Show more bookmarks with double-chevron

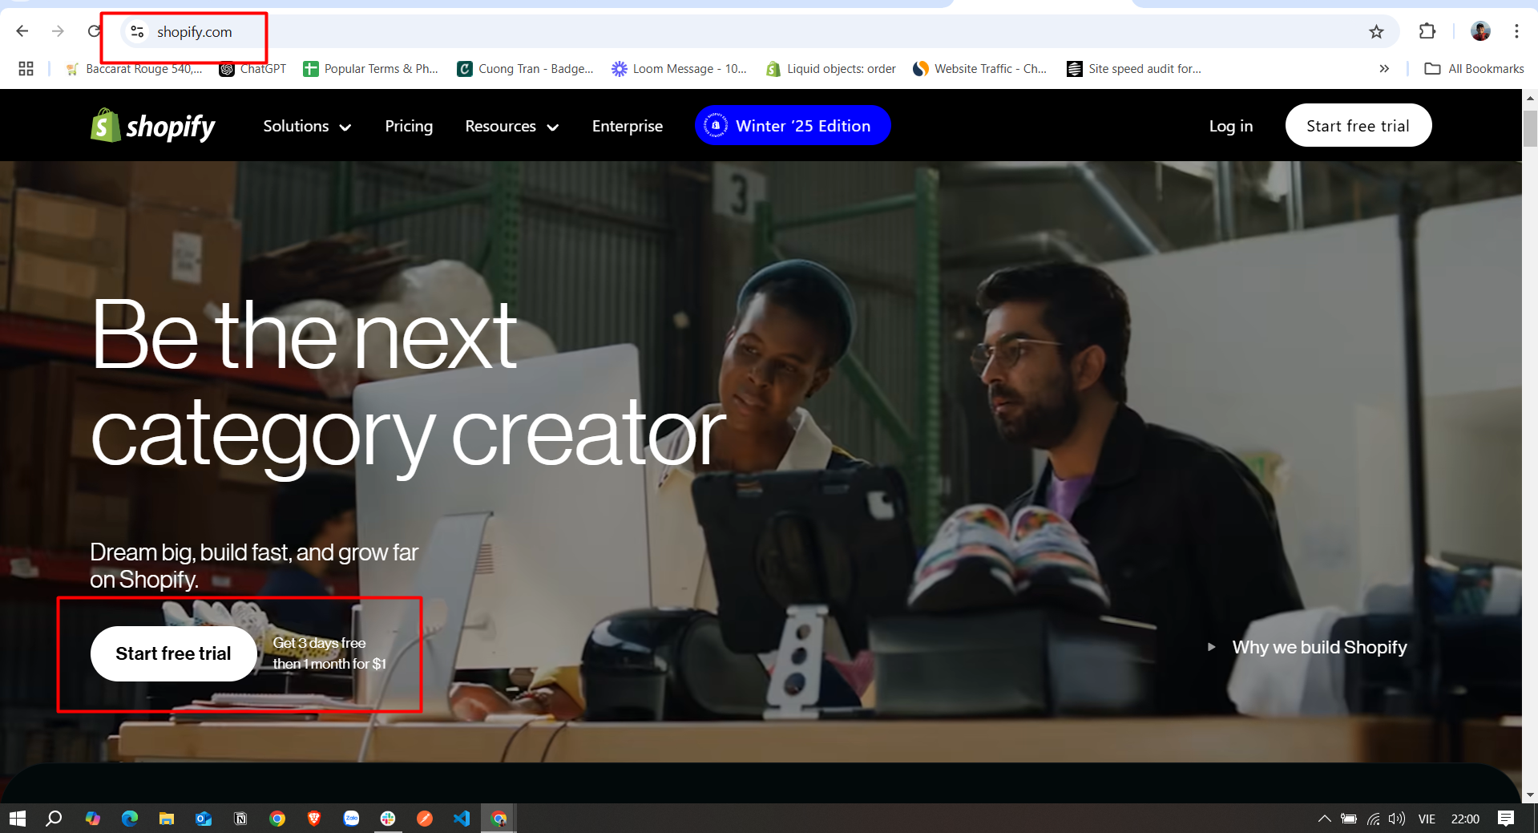tap(1384, 69)
